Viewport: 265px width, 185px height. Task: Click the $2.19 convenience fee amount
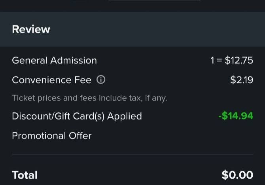(x=241, y=80)
